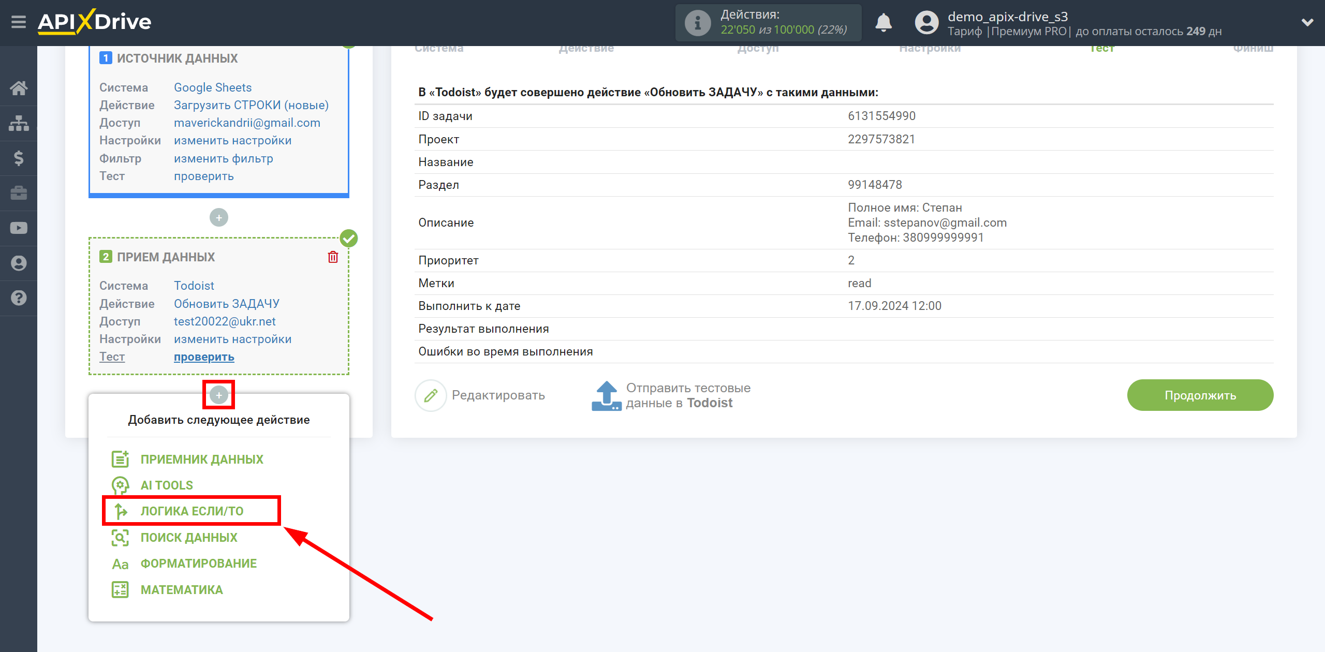Click receiver изменить настройки link
This screenshot has height=652, width=1325.
pos(232,339)
